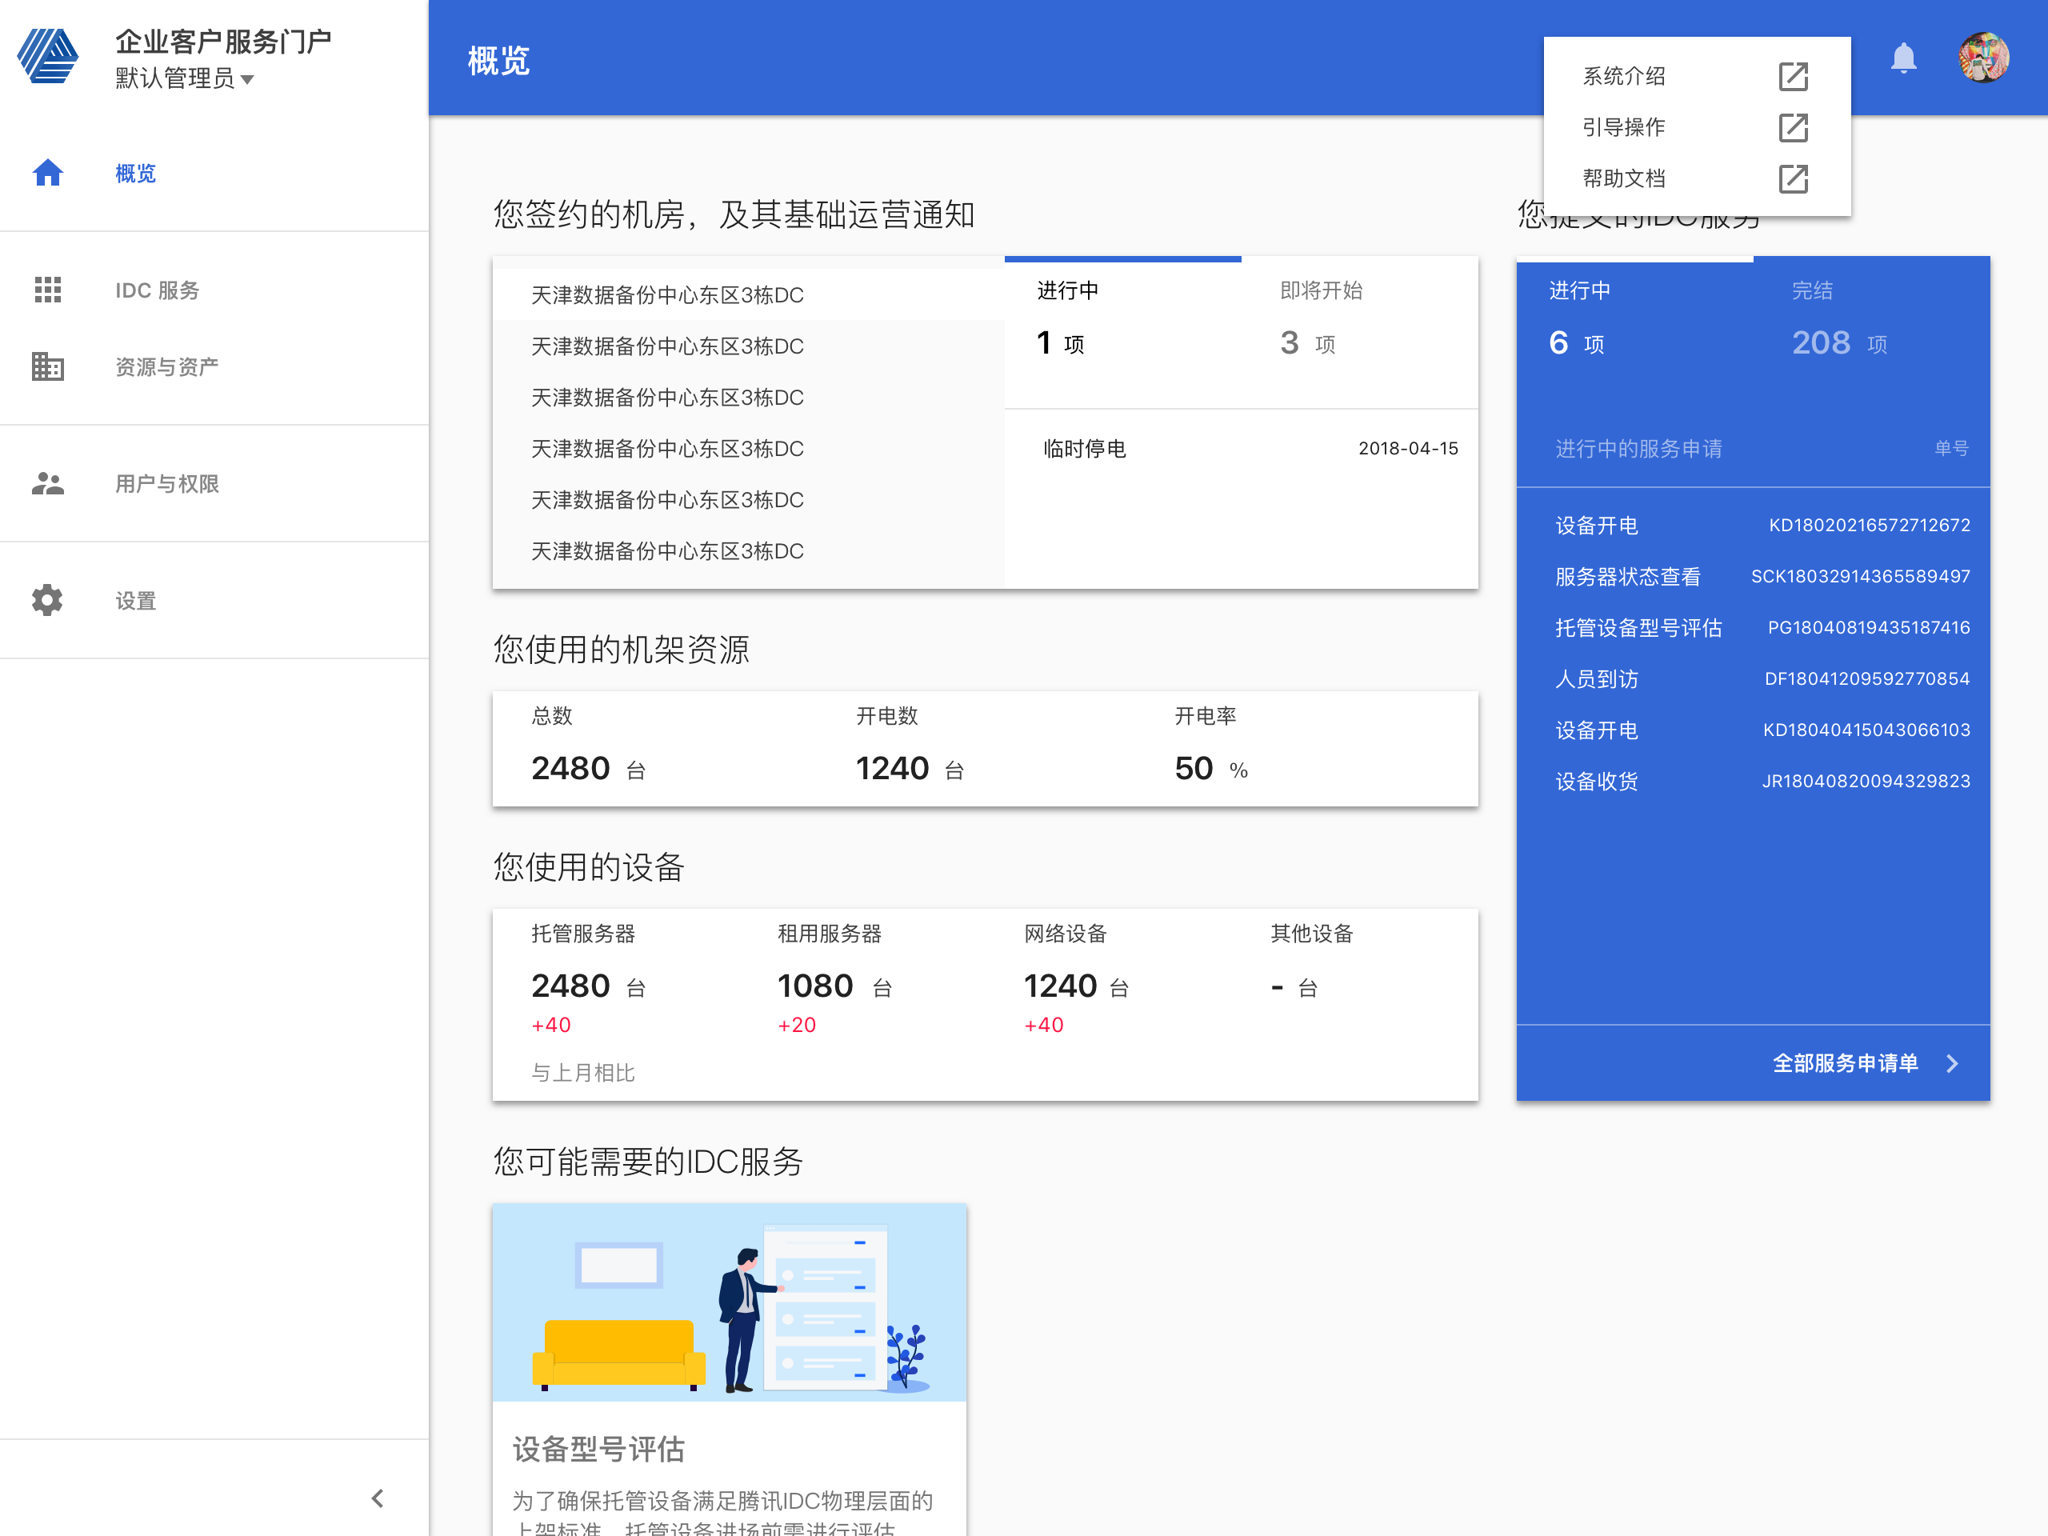The height and width of the screenshot is (1536, 2048).
Task: Click the 设置 gear icon
Action: coord(47,600)
